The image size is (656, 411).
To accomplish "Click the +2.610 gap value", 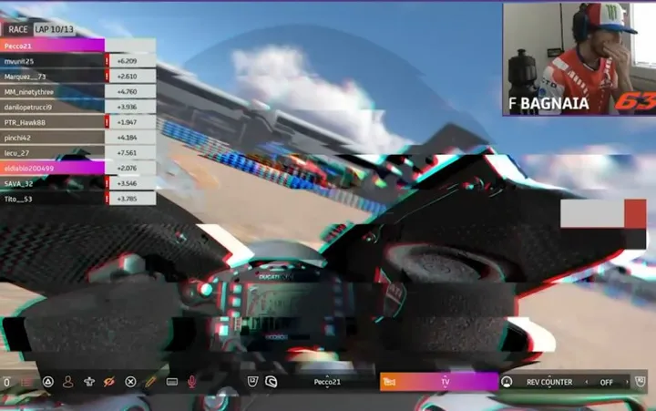I will click(x=128, y=77).
